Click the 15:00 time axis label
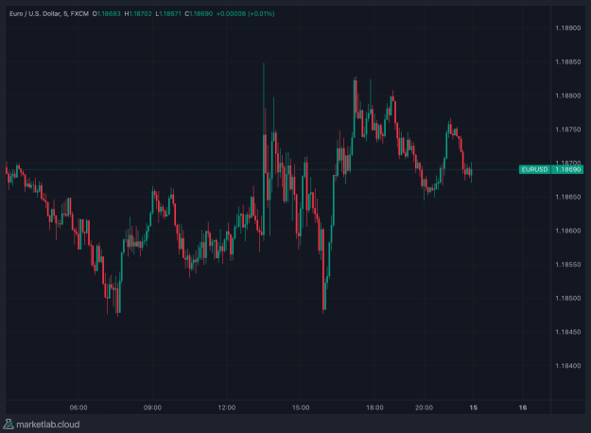Viewport: 591px width, 433px height. pyautogui.click(x=301, y=407)
